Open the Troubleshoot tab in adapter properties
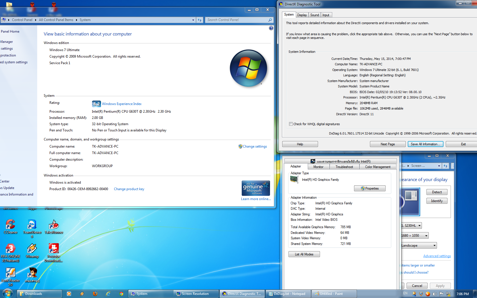 click(344, 167)
